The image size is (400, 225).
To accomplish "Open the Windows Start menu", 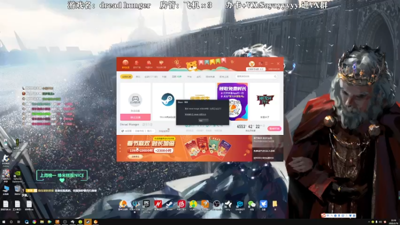I will pos(3,222).
